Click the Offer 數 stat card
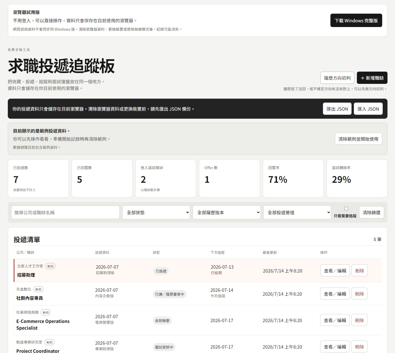395x353 pixels. point(229,178)
